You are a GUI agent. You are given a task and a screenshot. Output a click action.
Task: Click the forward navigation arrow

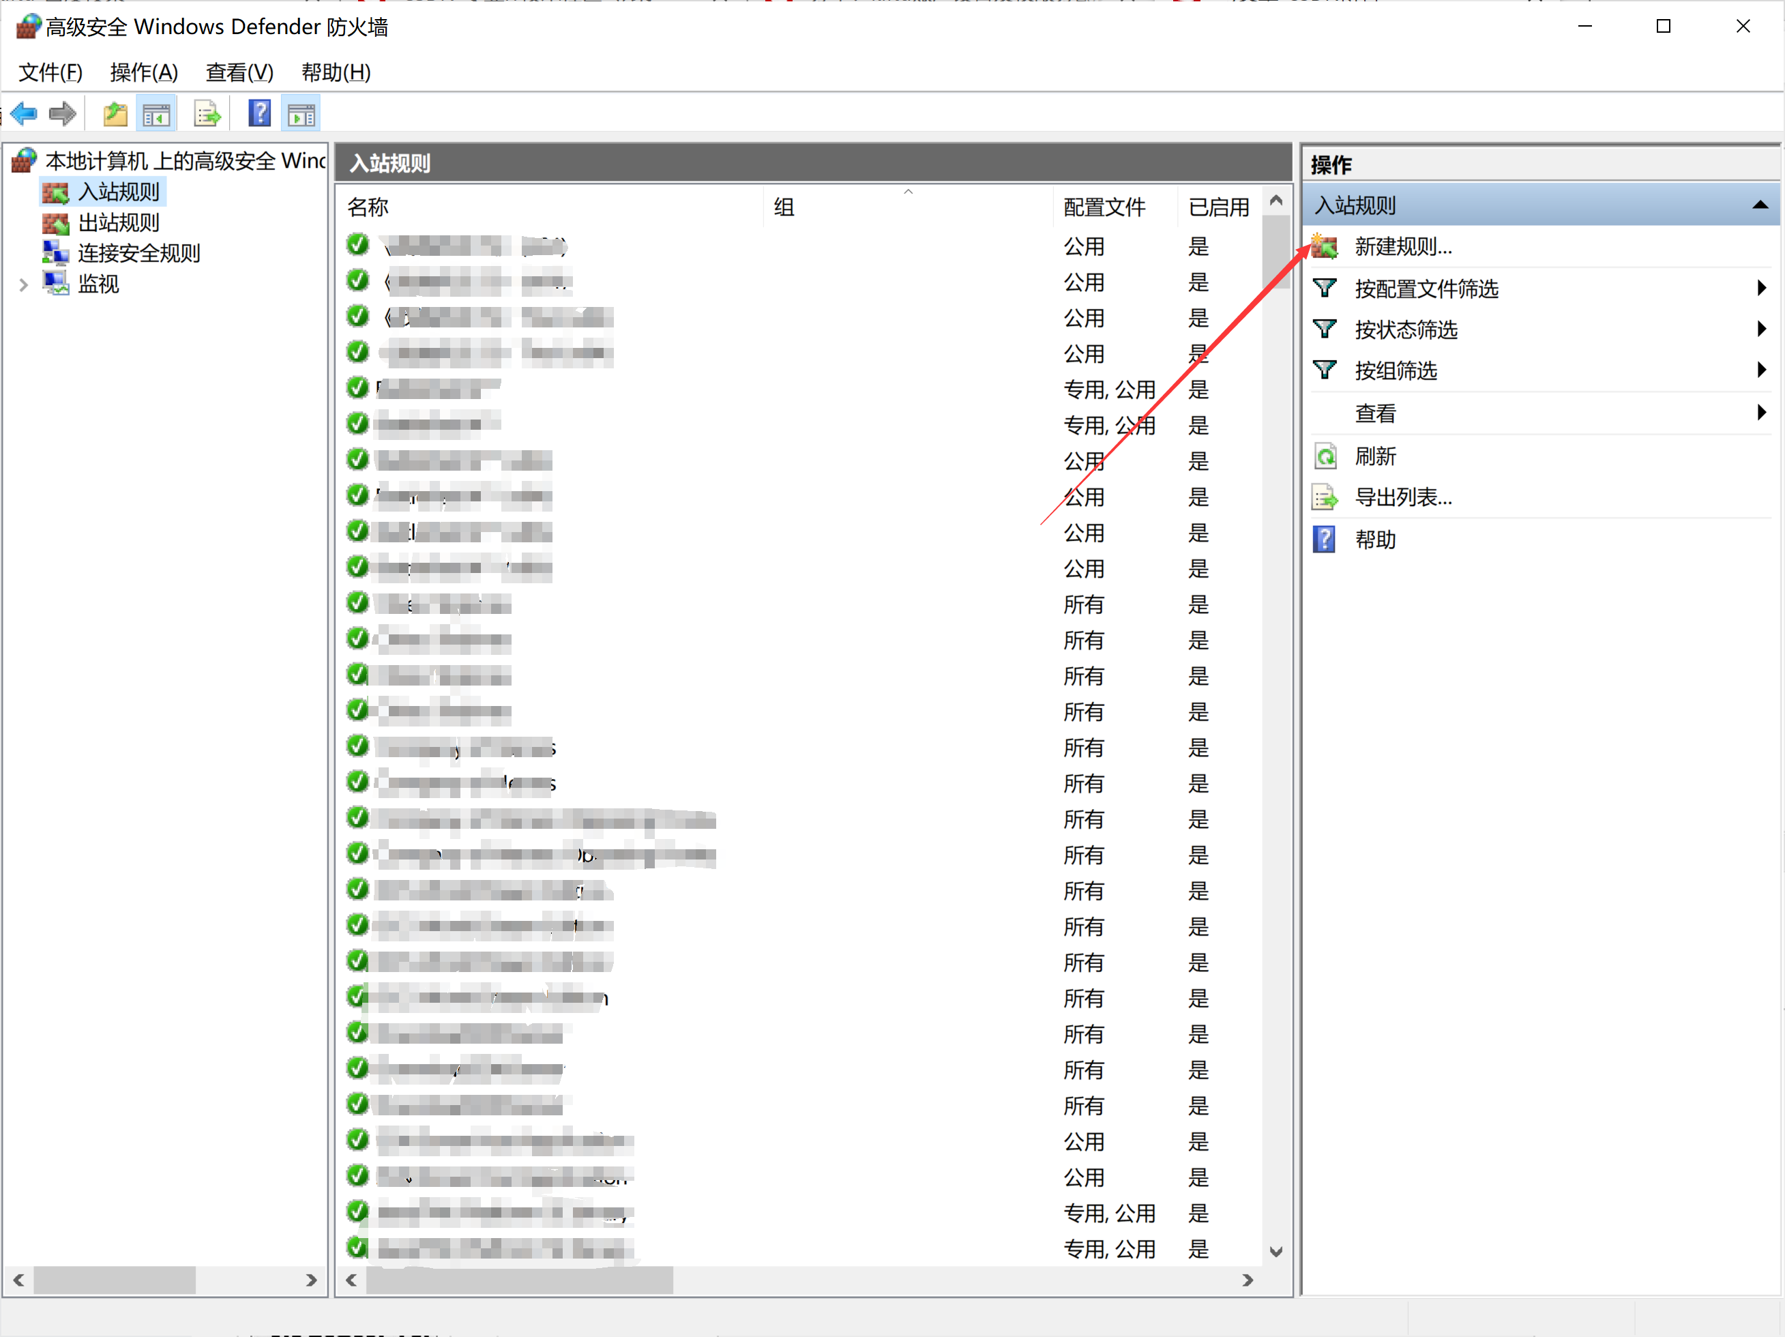62,113
